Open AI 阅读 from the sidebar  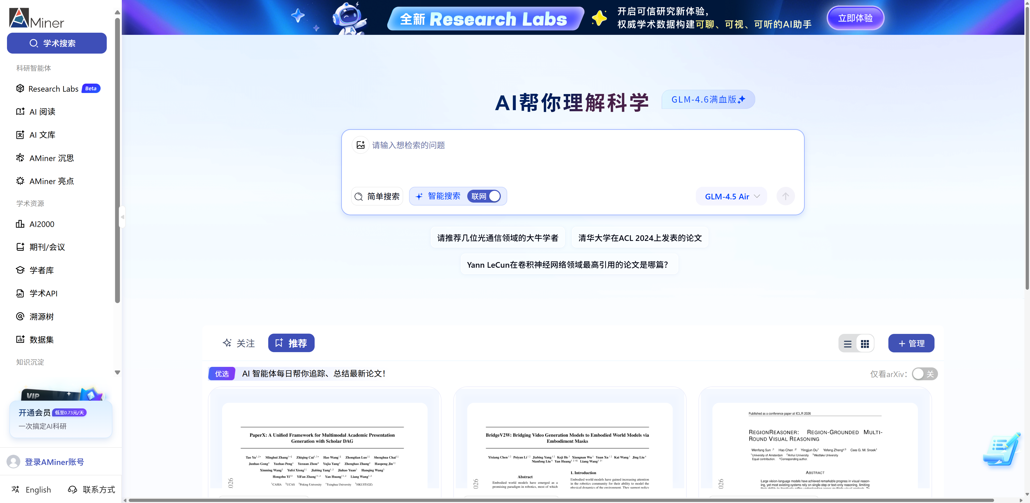[x=42, y=112]
